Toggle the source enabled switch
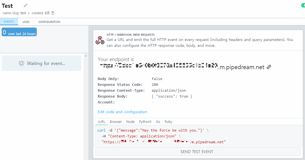Image resolution: width=305 pixels, height=160 pixels. click(x=303, y=6)
